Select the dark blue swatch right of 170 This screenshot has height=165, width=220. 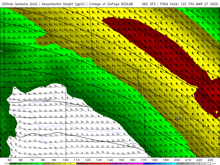click(146, 164)
